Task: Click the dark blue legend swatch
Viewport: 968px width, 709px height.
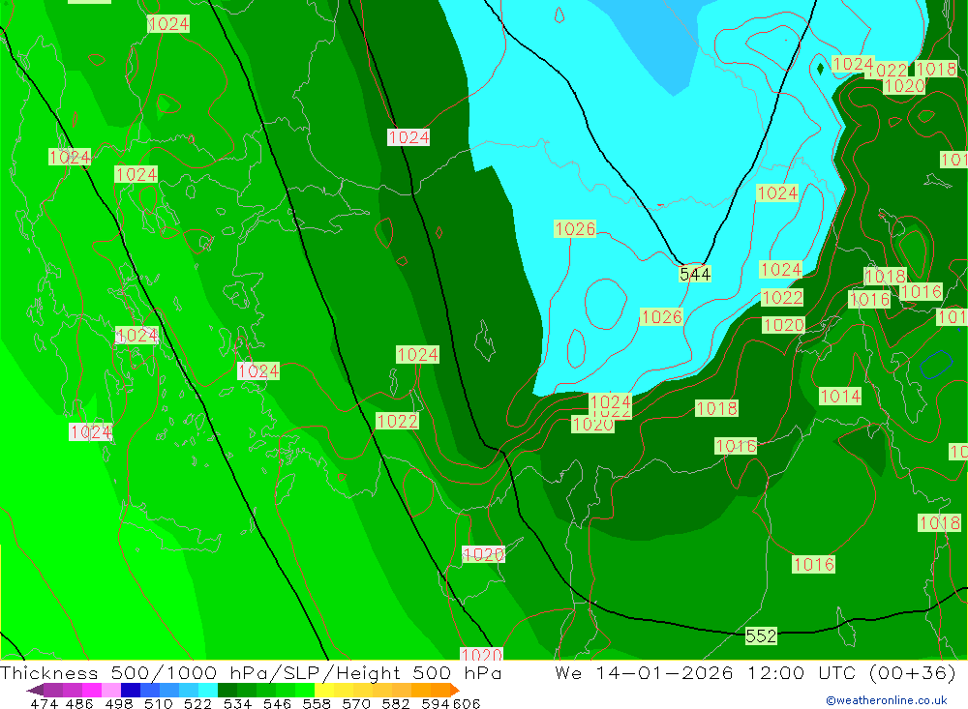Action: tap(131, 690)
